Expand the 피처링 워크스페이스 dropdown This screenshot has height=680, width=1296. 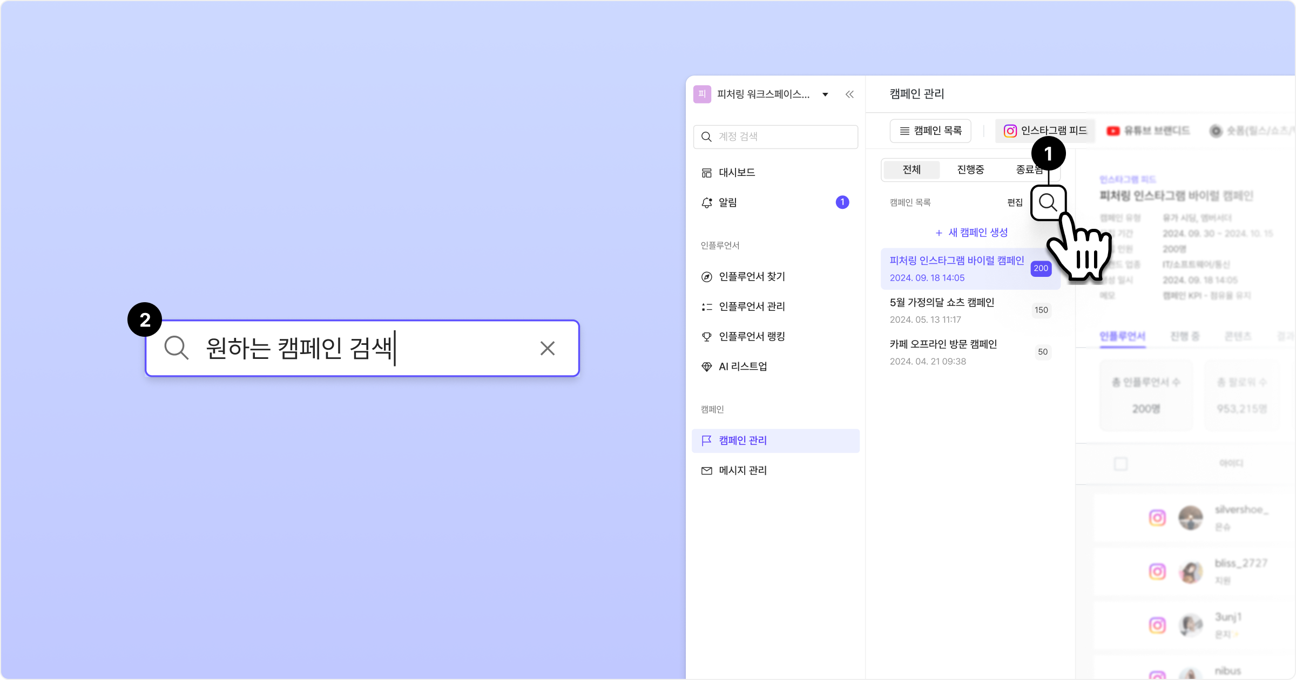tap(825, 94)
